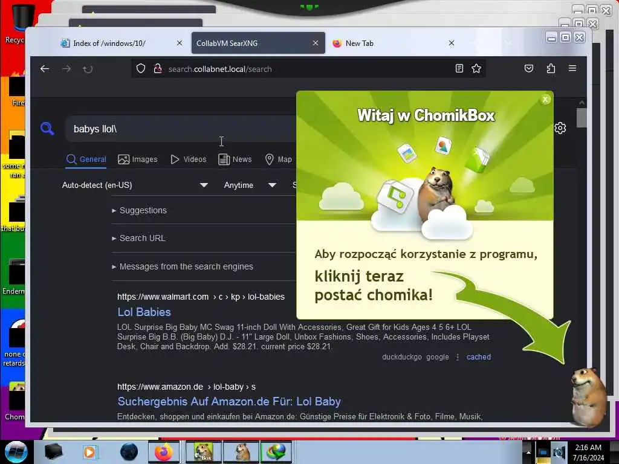Screen dimensions: 619x464
Task: Open the Auto-detect (en-US) language dropdown
Action: pyautogui.click(x=135, y=185)
